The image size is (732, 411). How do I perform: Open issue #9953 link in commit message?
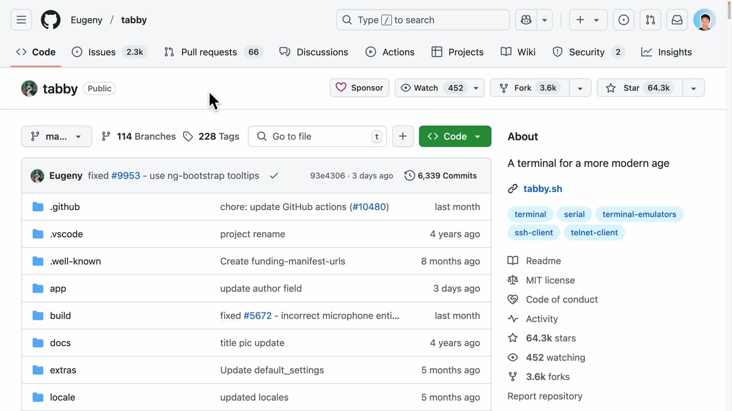tap(126, 176)
